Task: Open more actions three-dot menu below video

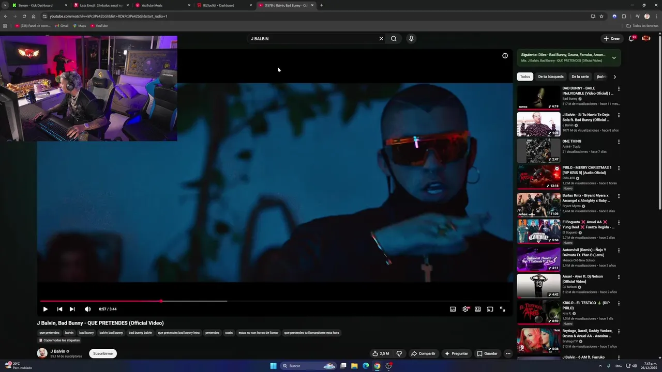Action: tap(508, 354)
